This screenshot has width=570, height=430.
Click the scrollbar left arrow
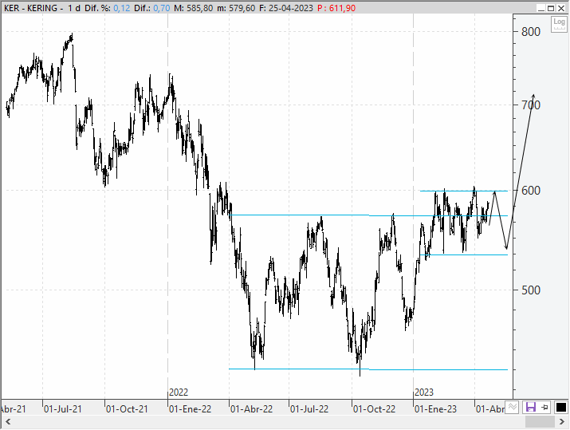click(x=8, y=422)
